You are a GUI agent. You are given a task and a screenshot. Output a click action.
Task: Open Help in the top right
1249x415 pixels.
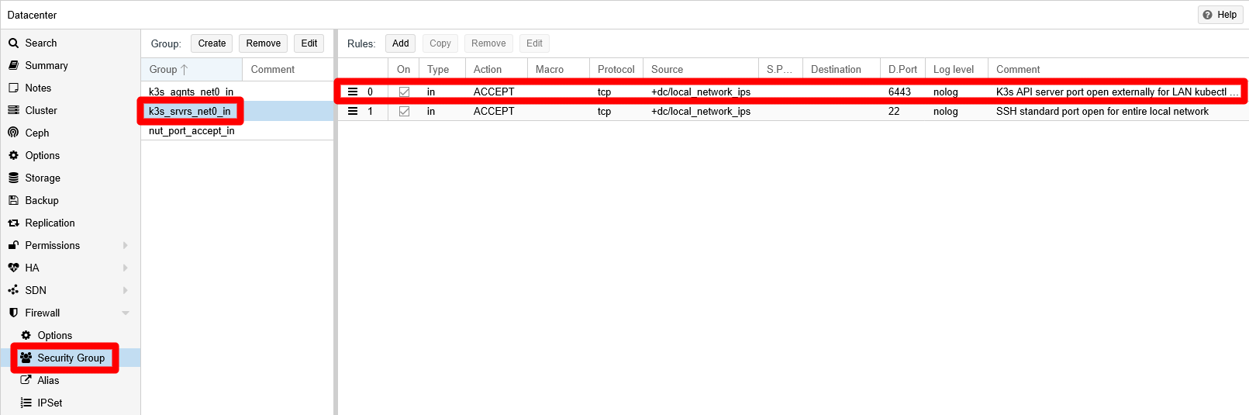click(x=1220, y=15)
